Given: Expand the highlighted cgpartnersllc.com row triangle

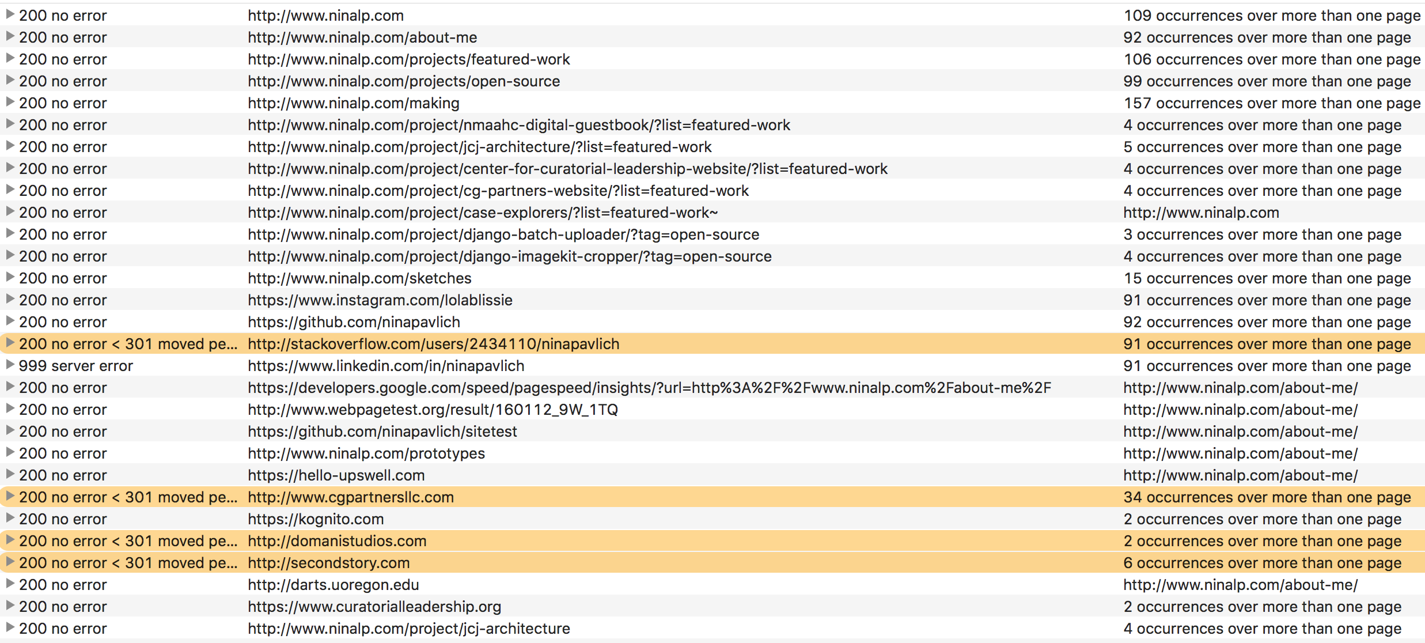Looking at the screenshot, I should click(x=10, y=496).
